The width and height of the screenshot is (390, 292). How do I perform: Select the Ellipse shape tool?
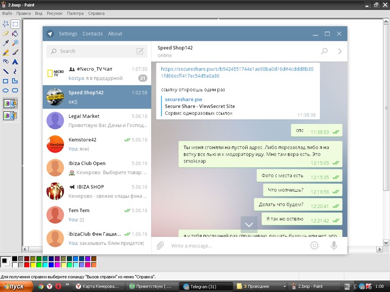tap(6, 91)
